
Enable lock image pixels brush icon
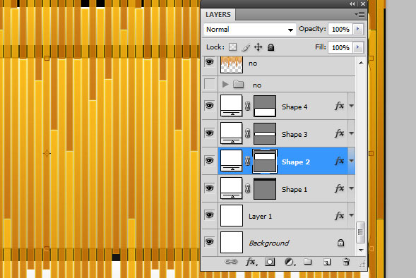tap(246, 47)
